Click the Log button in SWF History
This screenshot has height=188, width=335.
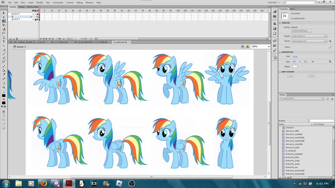[x=290, y=76]
